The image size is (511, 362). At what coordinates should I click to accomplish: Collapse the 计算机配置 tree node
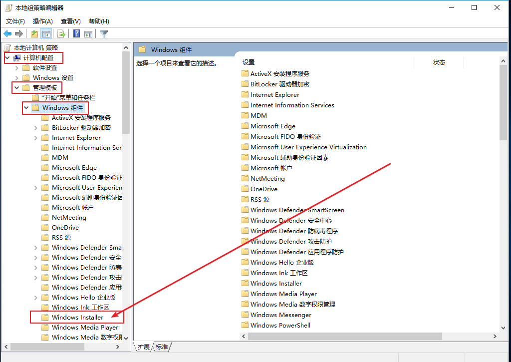point(7,58)
